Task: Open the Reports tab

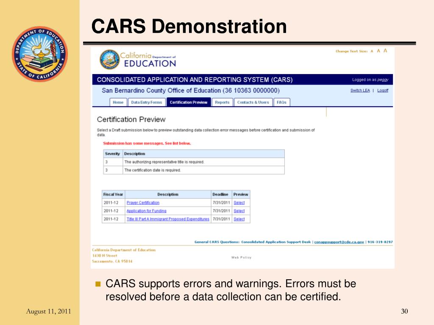Action: [222, 102]
